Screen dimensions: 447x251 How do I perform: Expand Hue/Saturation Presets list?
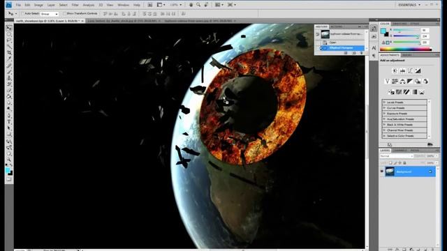coord(384,119)
